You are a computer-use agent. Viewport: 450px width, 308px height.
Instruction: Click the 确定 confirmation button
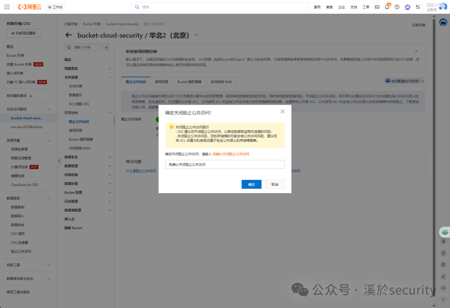252,184
